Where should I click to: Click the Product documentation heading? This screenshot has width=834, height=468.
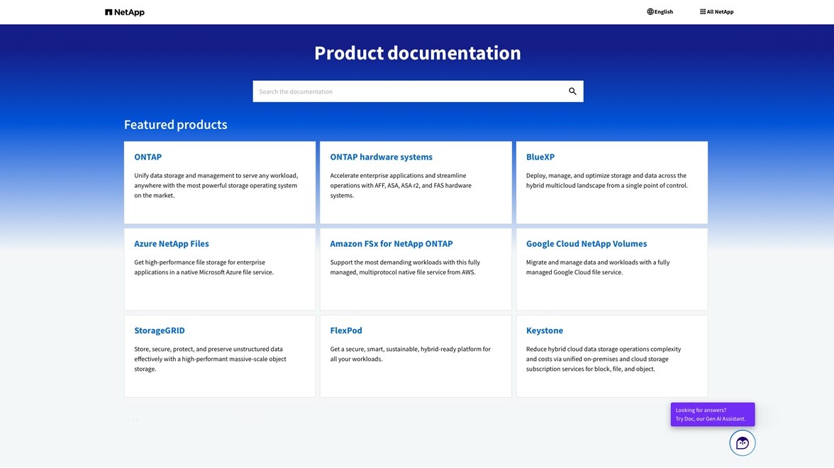417,52
